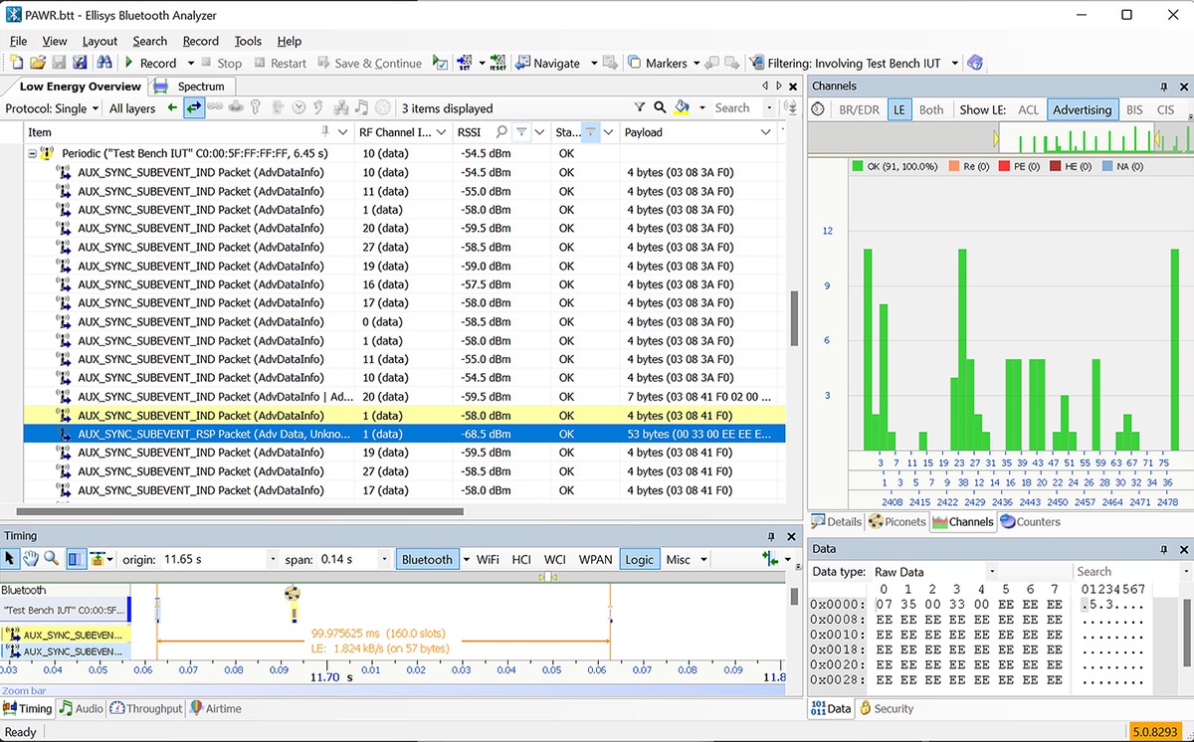Open the Filtering: Involving Test Bench IUT dropdown

pos(954,63)
